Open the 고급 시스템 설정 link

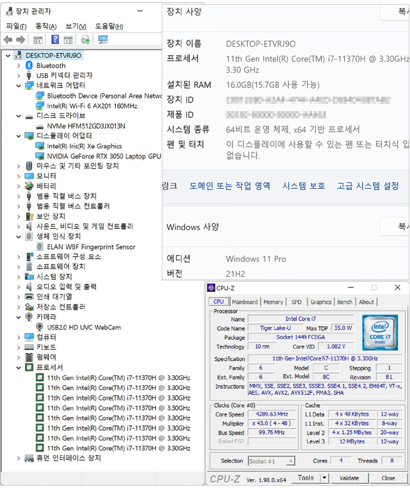368,186
